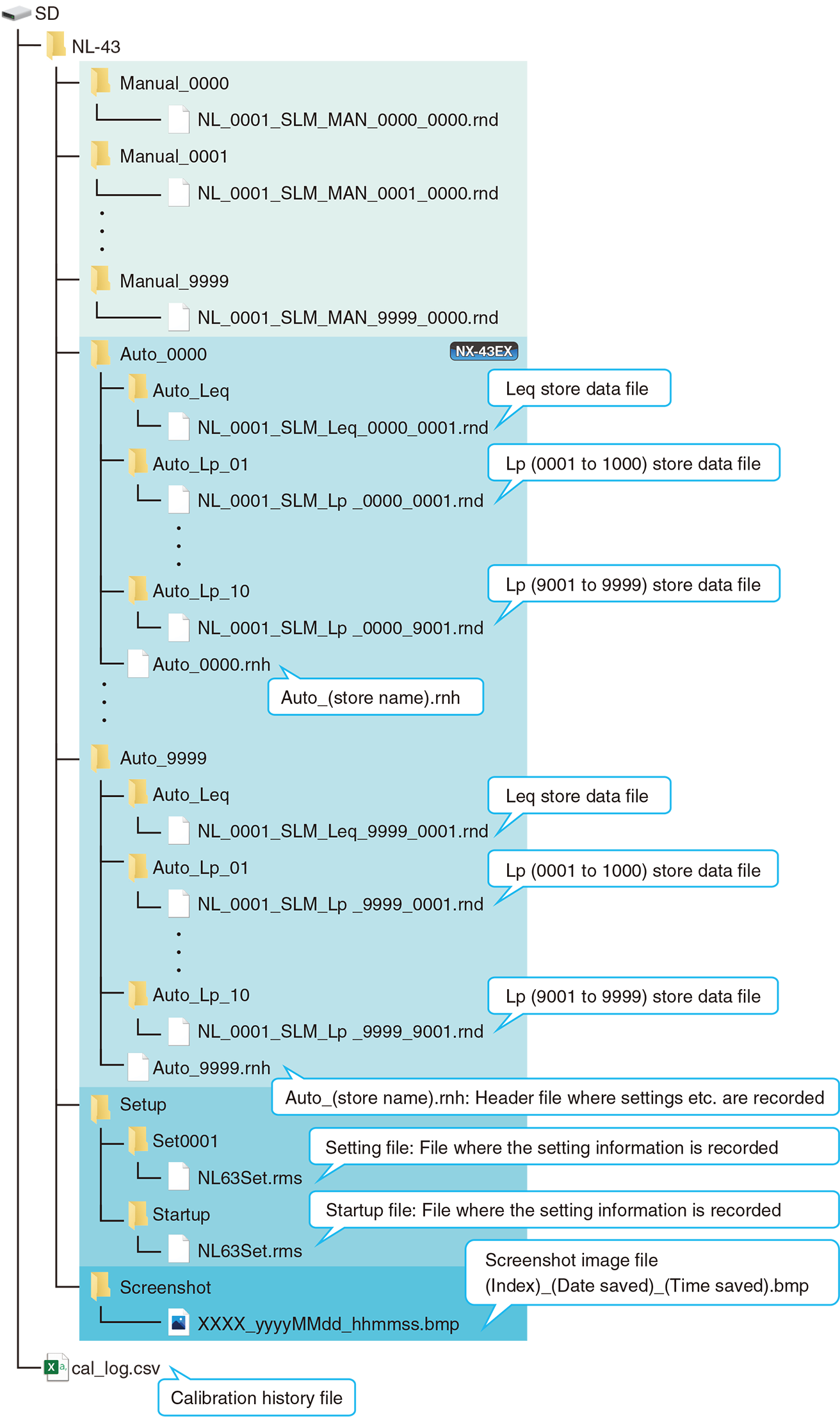This screenshot has width=840, height=1417.
Task: Click the Startup file description callout
Action: coord(574,1209)
